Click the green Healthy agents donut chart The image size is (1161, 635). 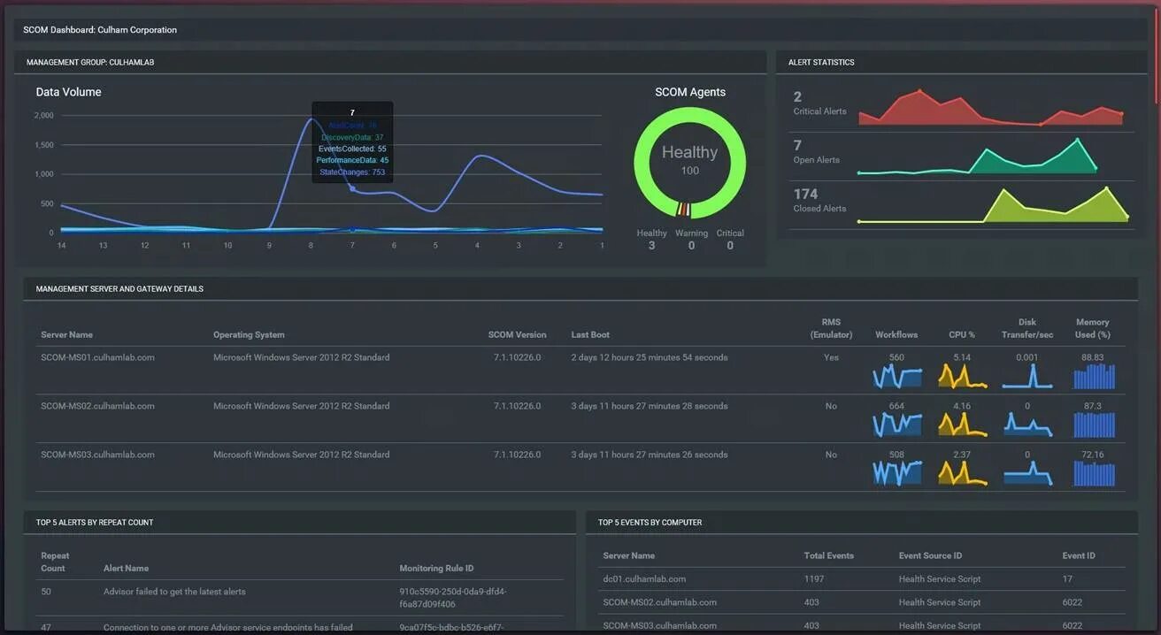point(690,163)
